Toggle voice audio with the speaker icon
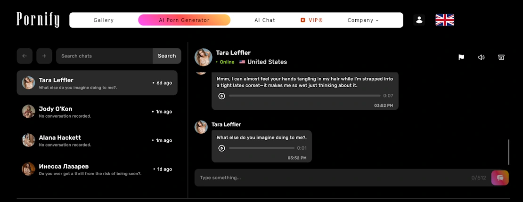This screenshot has width=523, height=202. [x=481, y=57]
